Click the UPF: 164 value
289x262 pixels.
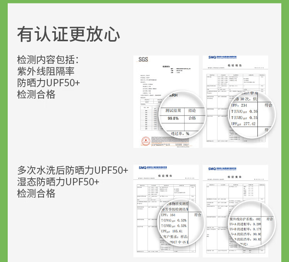click(168, 215)
